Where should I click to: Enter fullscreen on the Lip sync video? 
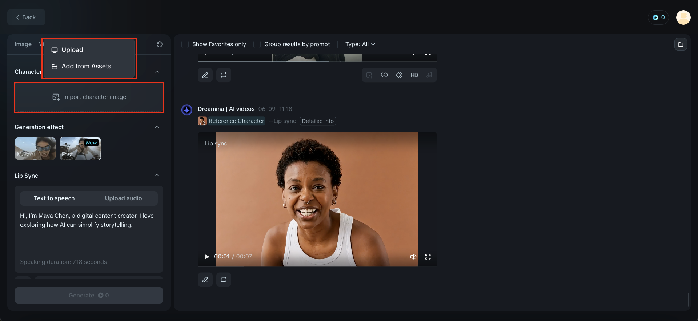[428, 257]
